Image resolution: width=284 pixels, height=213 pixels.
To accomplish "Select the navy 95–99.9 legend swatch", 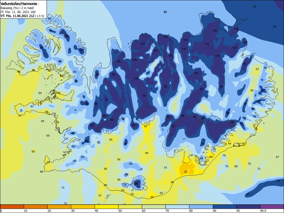I will point(248,207).
